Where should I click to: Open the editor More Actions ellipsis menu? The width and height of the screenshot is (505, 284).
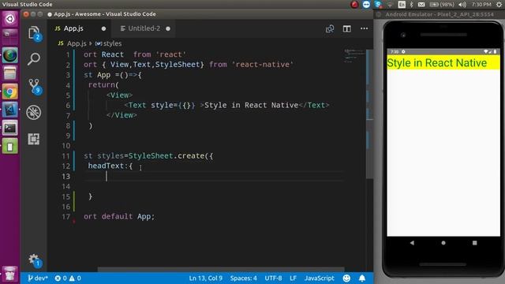[365, 28]
